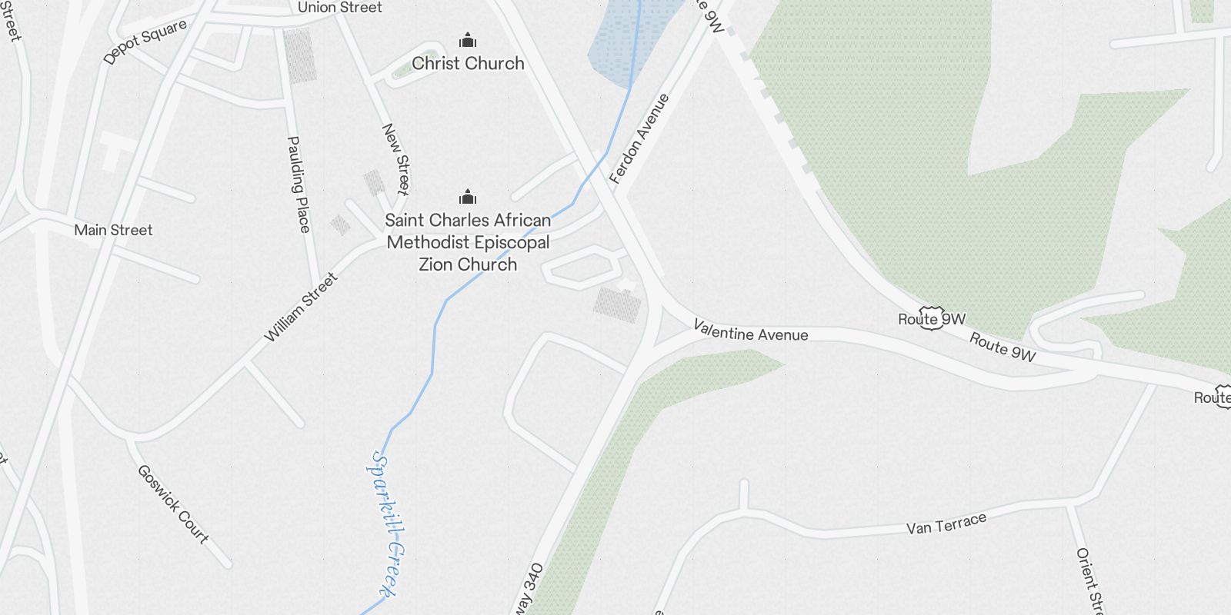Click the Main Street label

[x=113, y=230]
